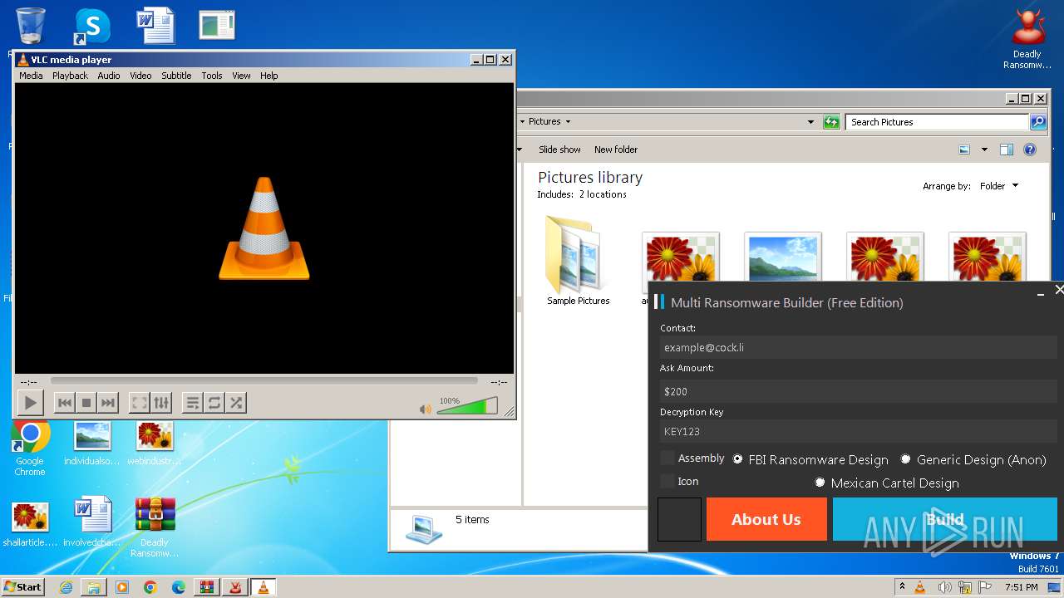1064x598 pixels.
Task: Refresh the Pictures address bar
Action: tap(831, 122)
